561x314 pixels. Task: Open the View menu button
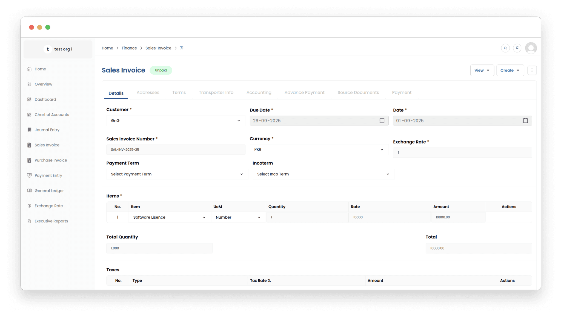pyautogui.click(x=482, y=70)
